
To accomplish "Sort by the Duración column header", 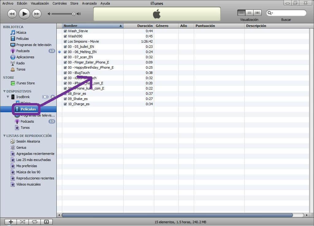I will coord(139,26).
